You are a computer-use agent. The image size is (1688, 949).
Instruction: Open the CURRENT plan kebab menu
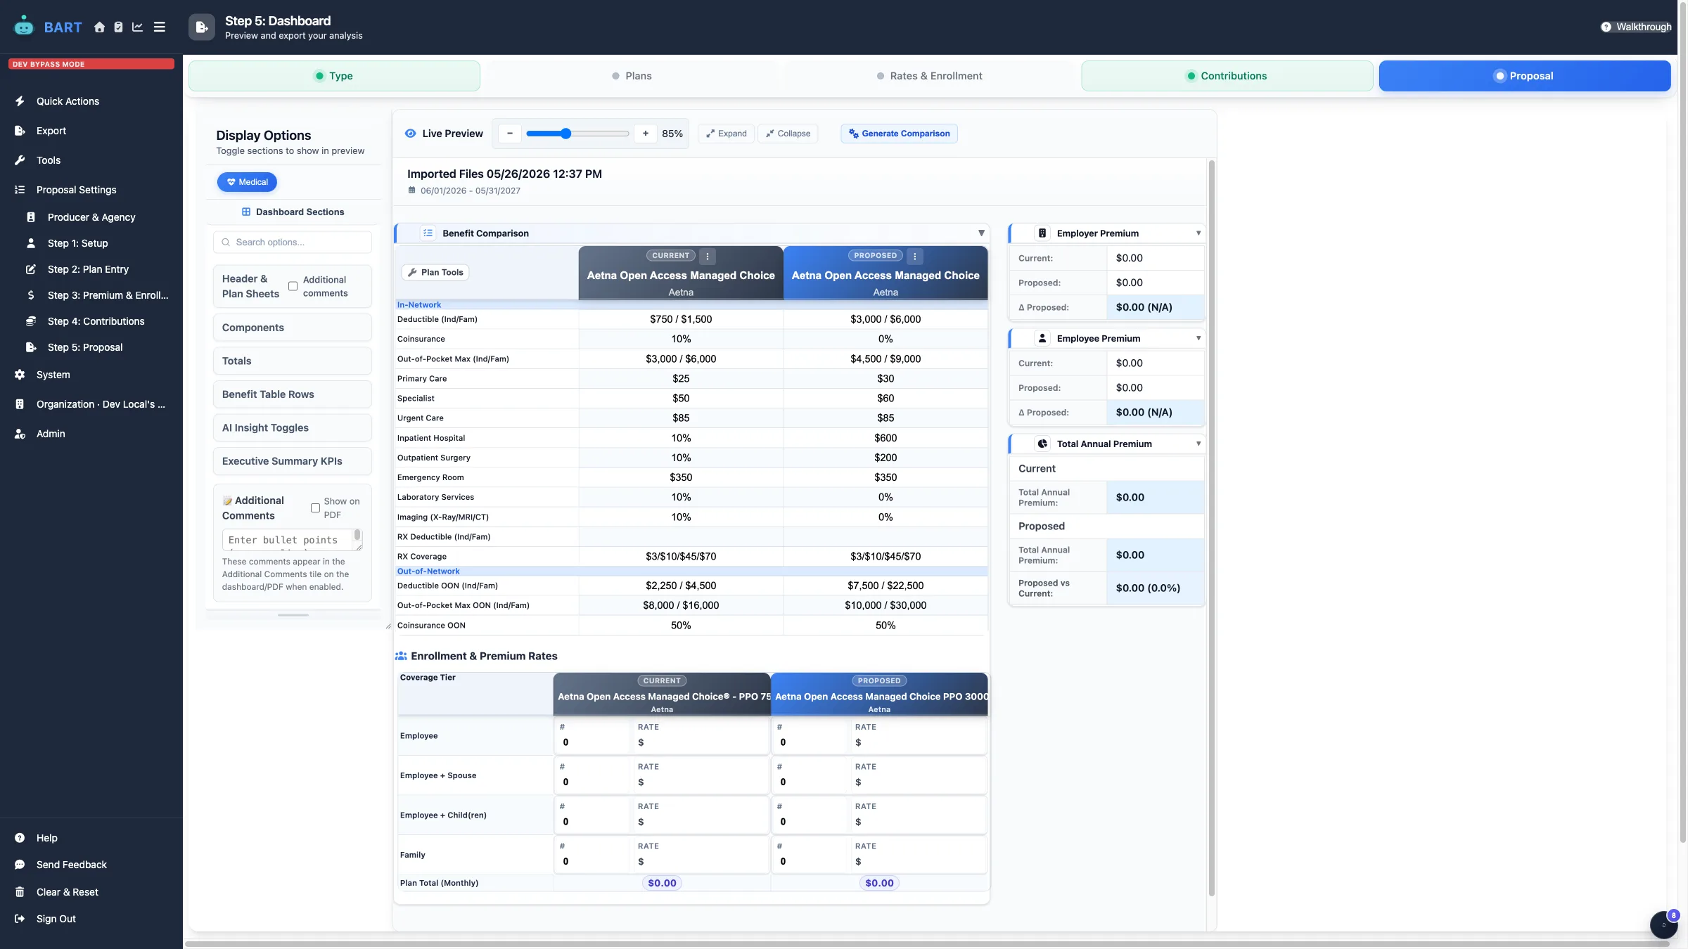708,257
